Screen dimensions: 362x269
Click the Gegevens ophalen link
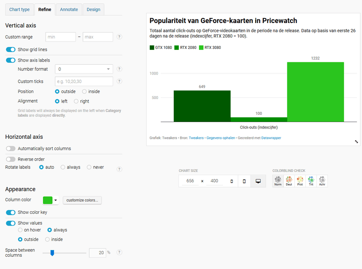[221, 138]
